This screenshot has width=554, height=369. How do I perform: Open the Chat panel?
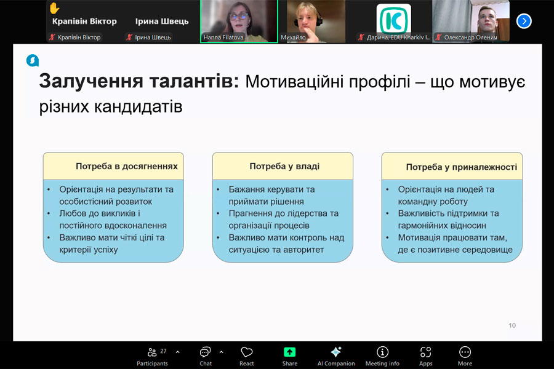coord(205,355)
